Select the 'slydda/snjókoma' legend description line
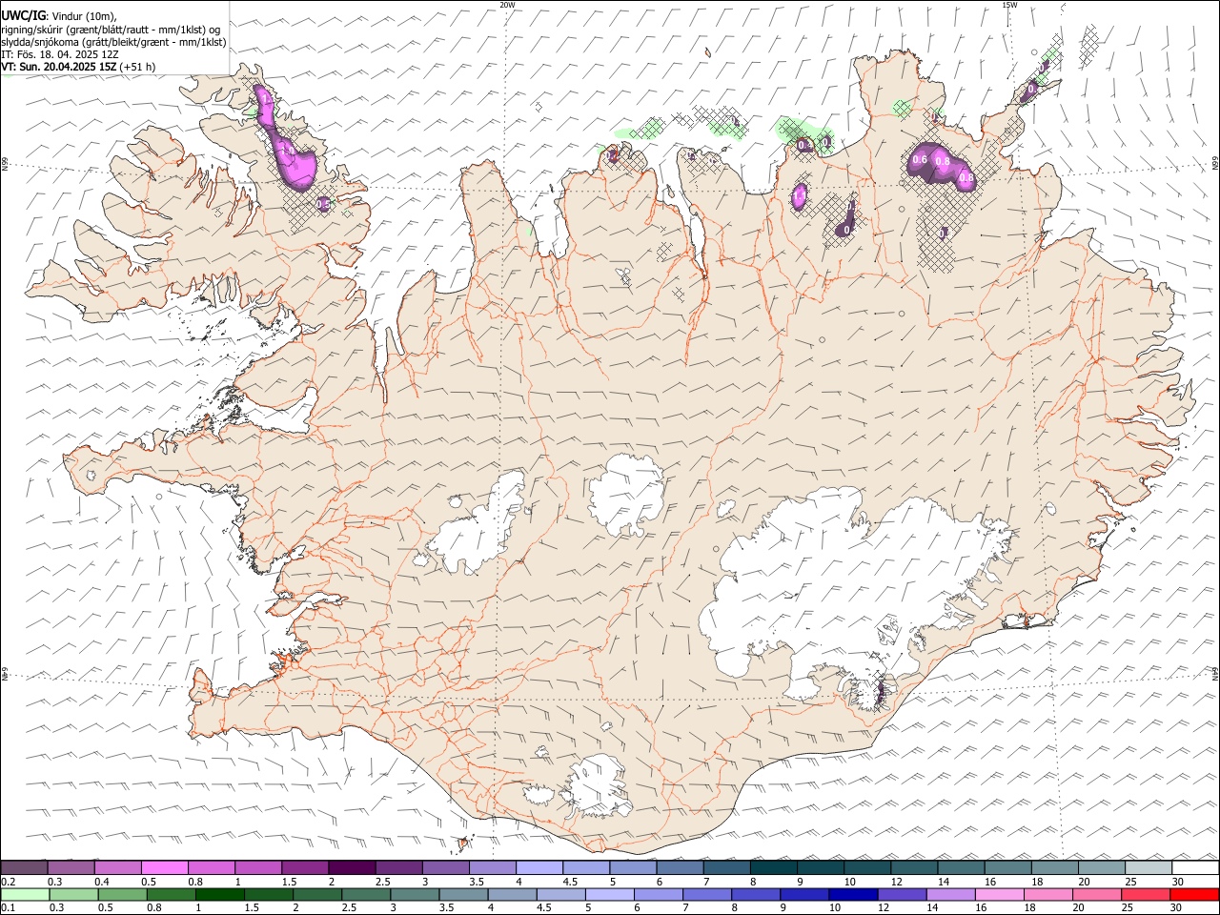The width and height of the screenshot is (1220, 915). pos(113,42)
